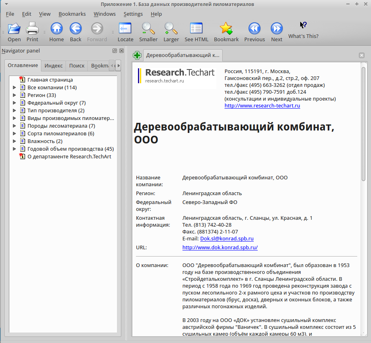The height and width of the screenshot is (343, 371).
Task: Expand Виды производимых пиломатер... node
Action: coord(15,118)
